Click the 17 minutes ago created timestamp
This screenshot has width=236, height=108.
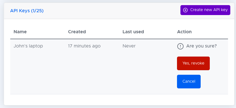84,46
